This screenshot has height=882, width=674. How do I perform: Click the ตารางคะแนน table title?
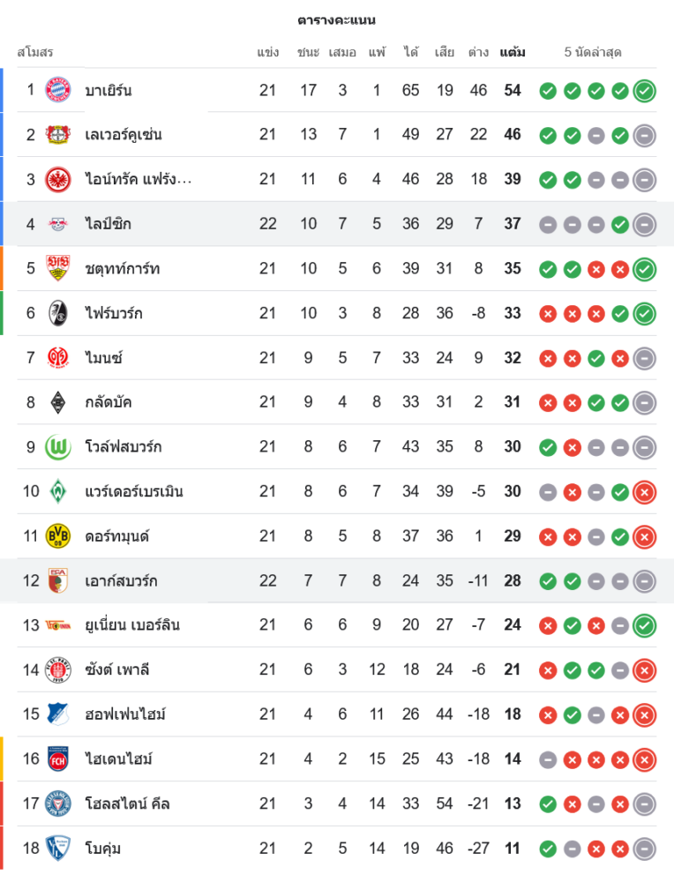336,19
